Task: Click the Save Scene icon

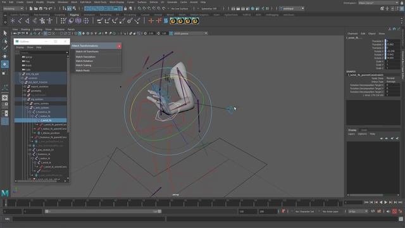Action: point(40,8)
